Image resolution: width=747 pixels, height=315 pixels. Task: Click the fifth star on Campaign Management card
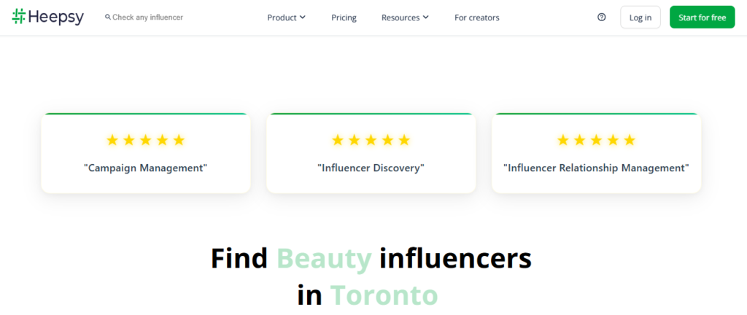click(x=179, y=140)
